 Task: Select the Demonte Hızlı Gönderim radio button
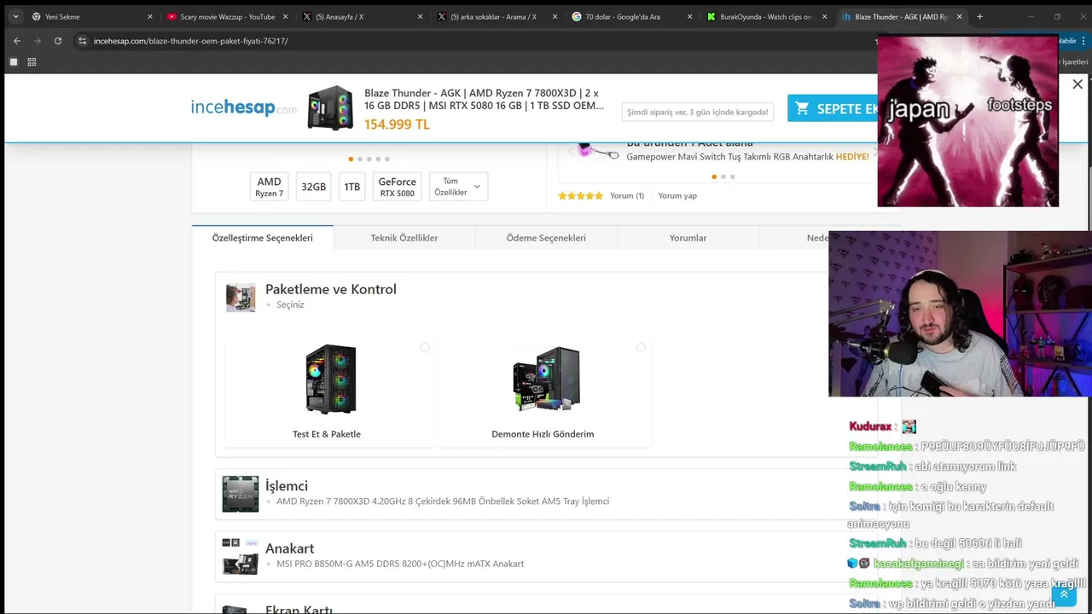(641, 348)
